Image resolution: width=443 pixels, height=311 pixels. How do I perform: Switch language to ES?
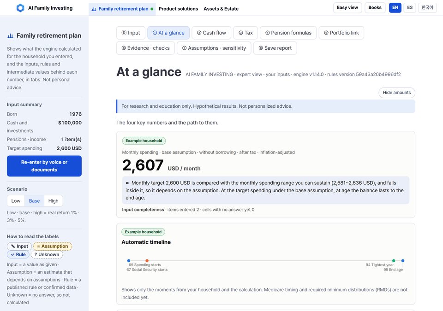click(410, 8)
